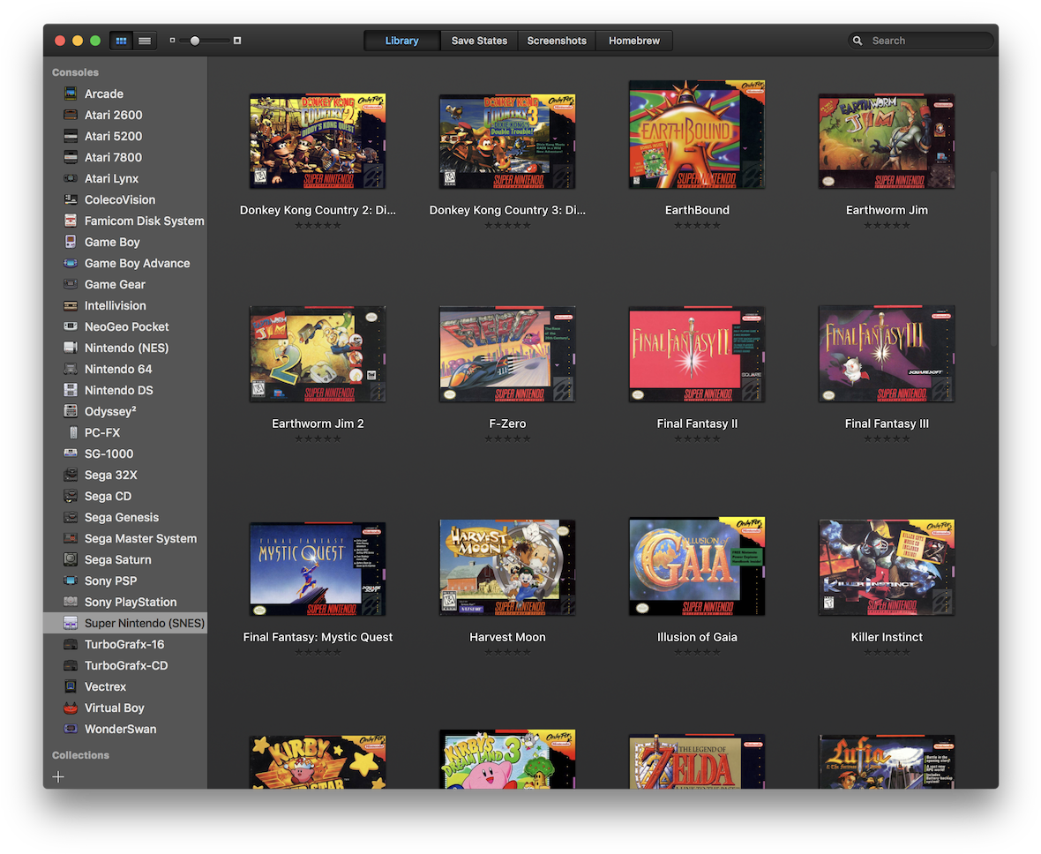Select the Nintendo (NES) icon
1041x854 pixels.
tap(71, 348)
